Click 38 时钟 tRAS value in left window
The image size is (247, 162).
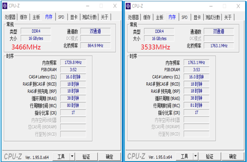[x=73, y=98]
